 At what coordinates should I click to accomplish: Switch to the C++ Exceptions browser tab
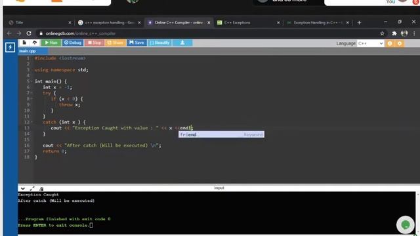click(x=248, y=23)
